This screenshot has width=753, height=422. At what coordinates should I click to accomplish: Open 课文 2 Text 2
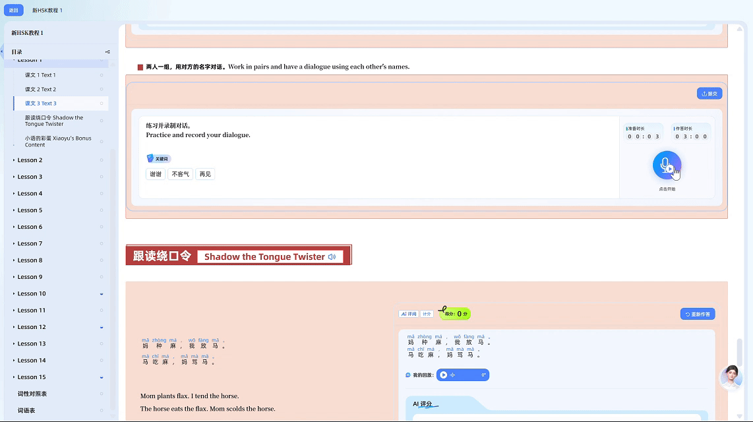click(40, 89)
